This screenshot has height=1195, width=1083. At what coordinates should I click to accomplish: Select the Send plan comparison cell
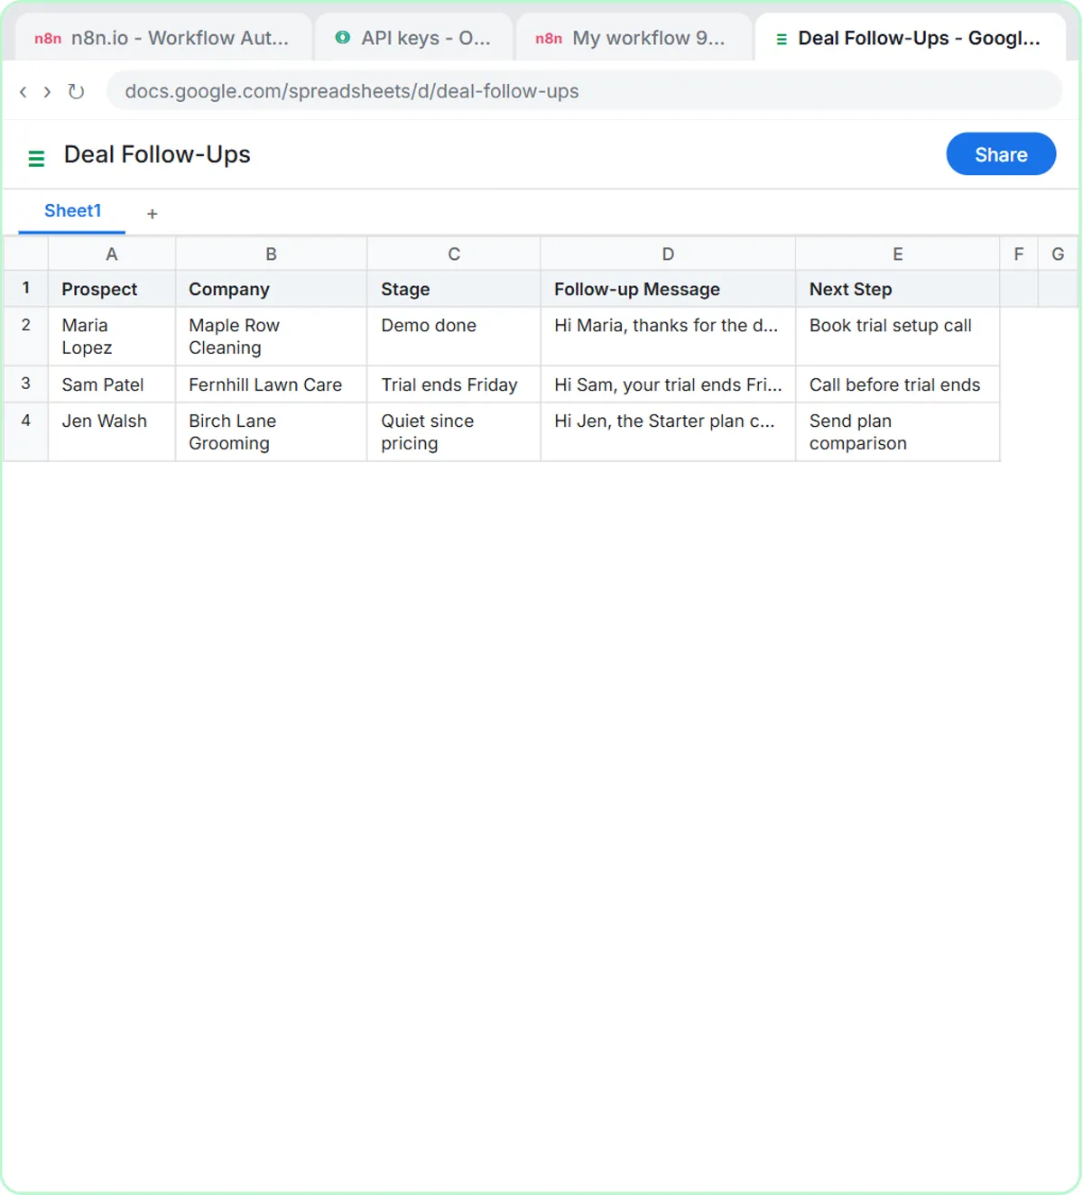897,432
